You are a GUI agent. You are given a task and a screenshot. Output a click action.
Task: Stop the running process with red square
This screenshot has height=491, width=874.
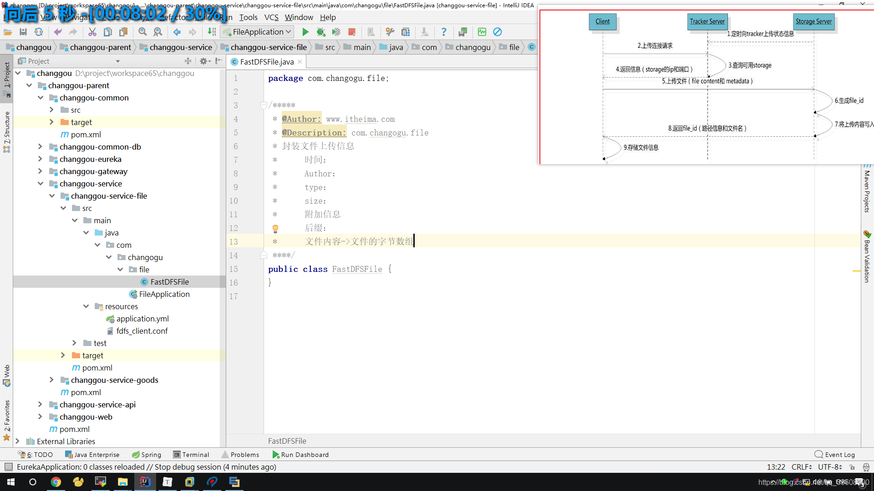pos(352,32)
